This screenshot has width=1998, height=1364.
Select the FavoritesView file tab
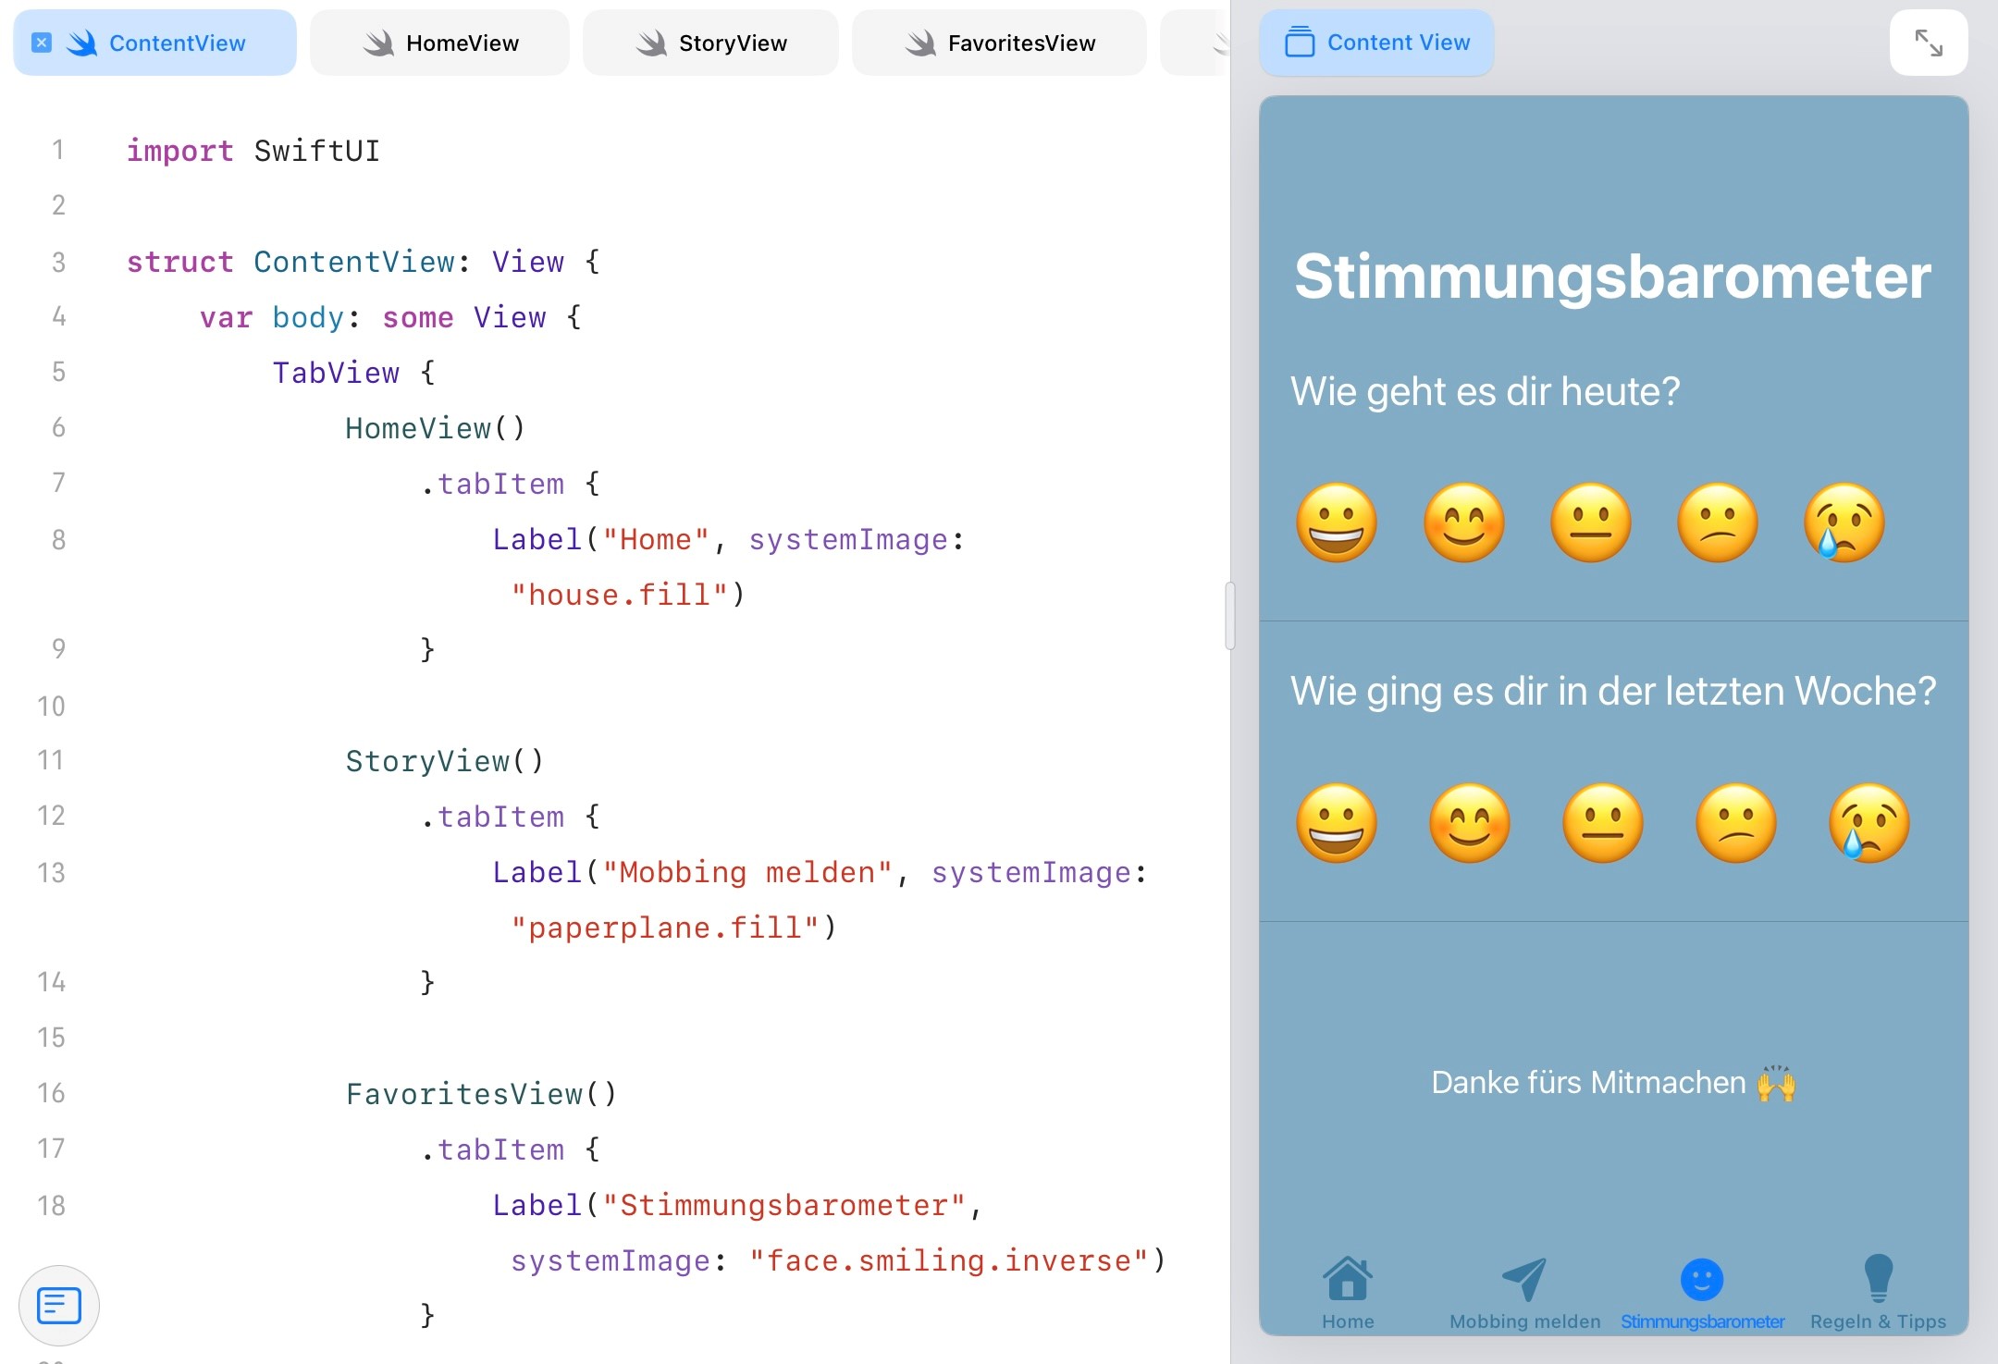click(x=1000, y=43)
